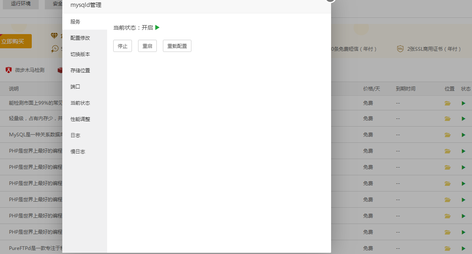472x254 pixels.
Task: Click the green status arrow in PureFTPd row
Action: pyautogui.click(x=463, y=248)
